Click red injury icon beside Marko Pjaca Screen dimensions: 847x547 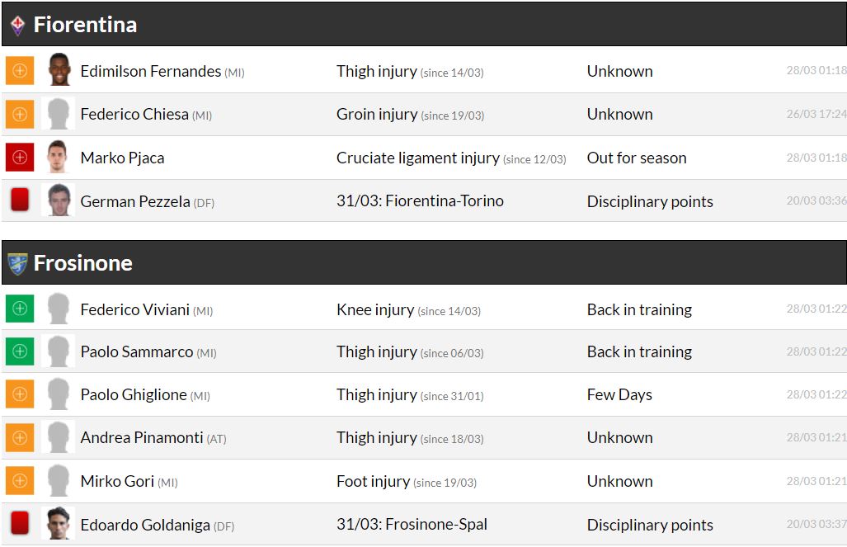20,158
